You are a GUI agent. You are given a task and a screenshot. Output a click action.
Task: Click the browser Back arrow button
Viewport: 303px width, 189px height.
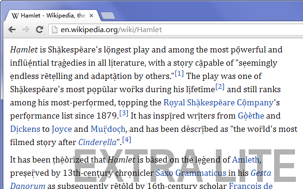12,29
